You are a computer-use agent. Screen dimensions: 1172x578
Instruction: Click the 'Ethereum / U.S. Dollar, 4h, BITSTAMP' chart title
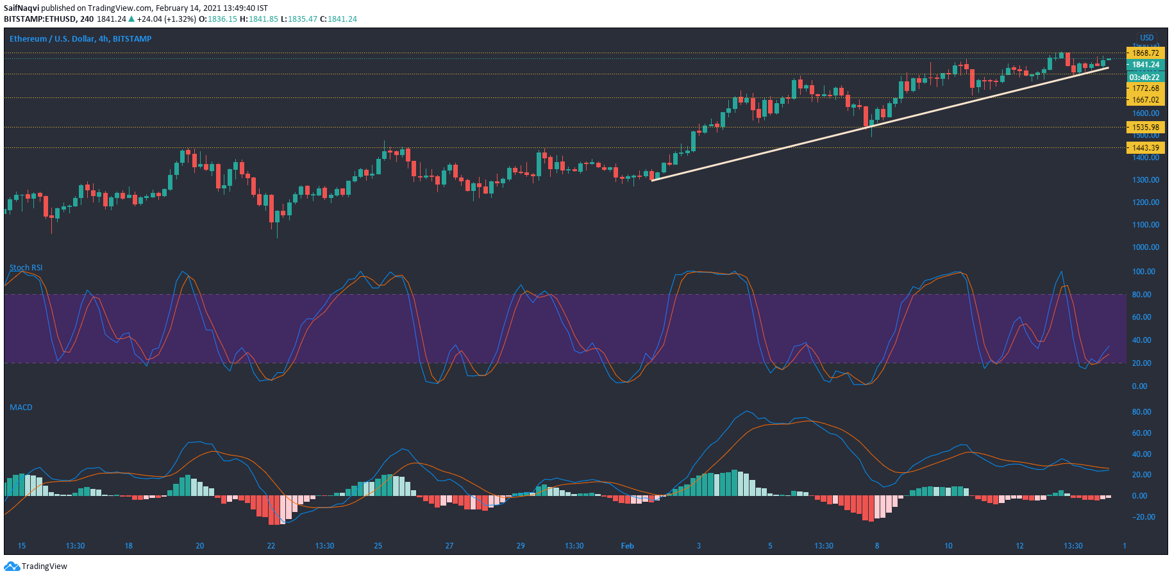(81, 39)
